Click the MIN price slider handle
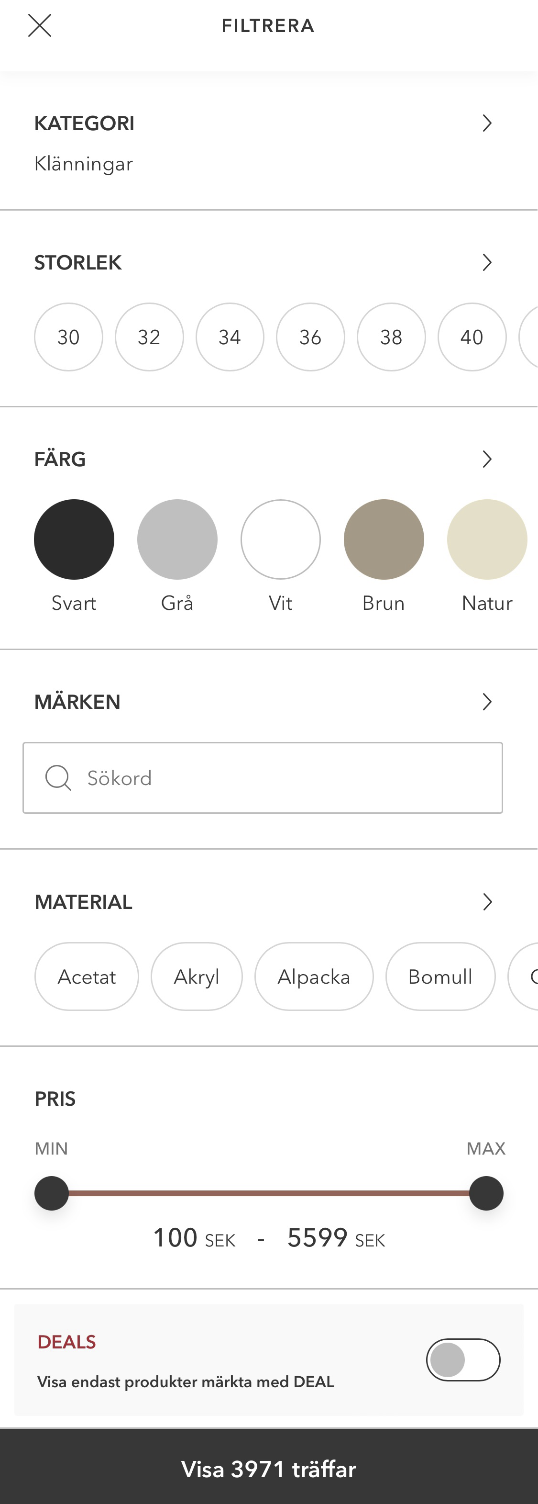Image resolution: width=538 pixels, height=1504 pixels. point(52,1194)
